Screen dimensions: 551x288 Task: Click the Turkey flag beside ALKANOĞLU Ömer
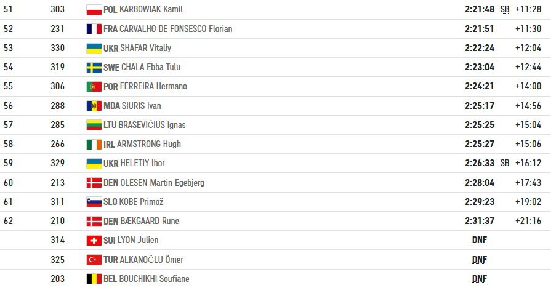[94, 260]
